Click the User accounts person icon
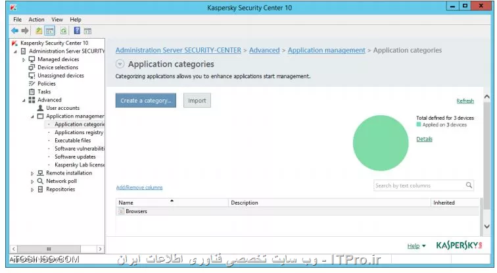 tap(40, 108)
